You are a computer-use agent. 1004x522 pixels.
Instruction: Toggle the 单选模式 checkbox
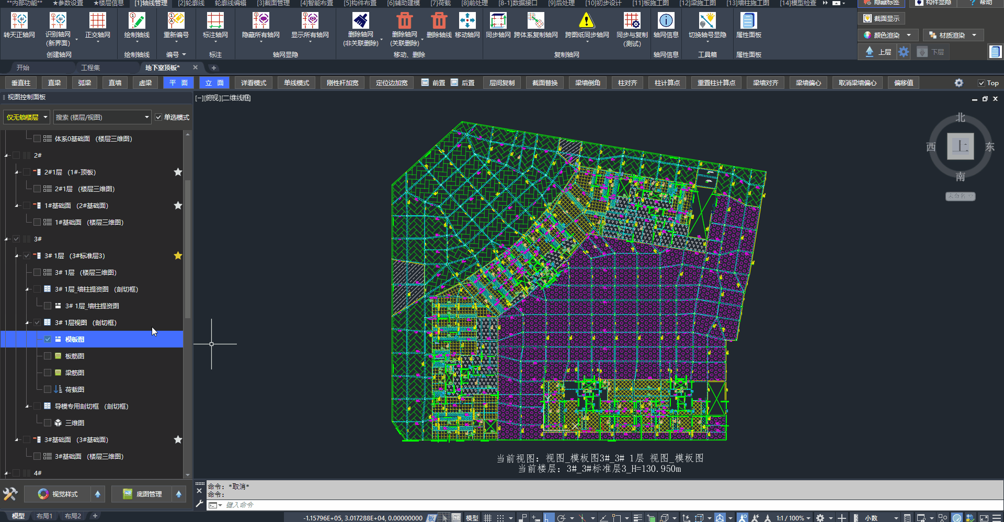(x=158, y=118)
